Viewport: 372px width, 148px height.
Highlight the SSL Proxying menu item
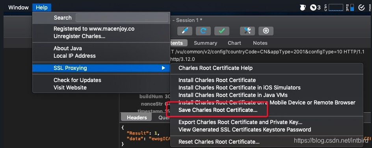coord(101,68)
